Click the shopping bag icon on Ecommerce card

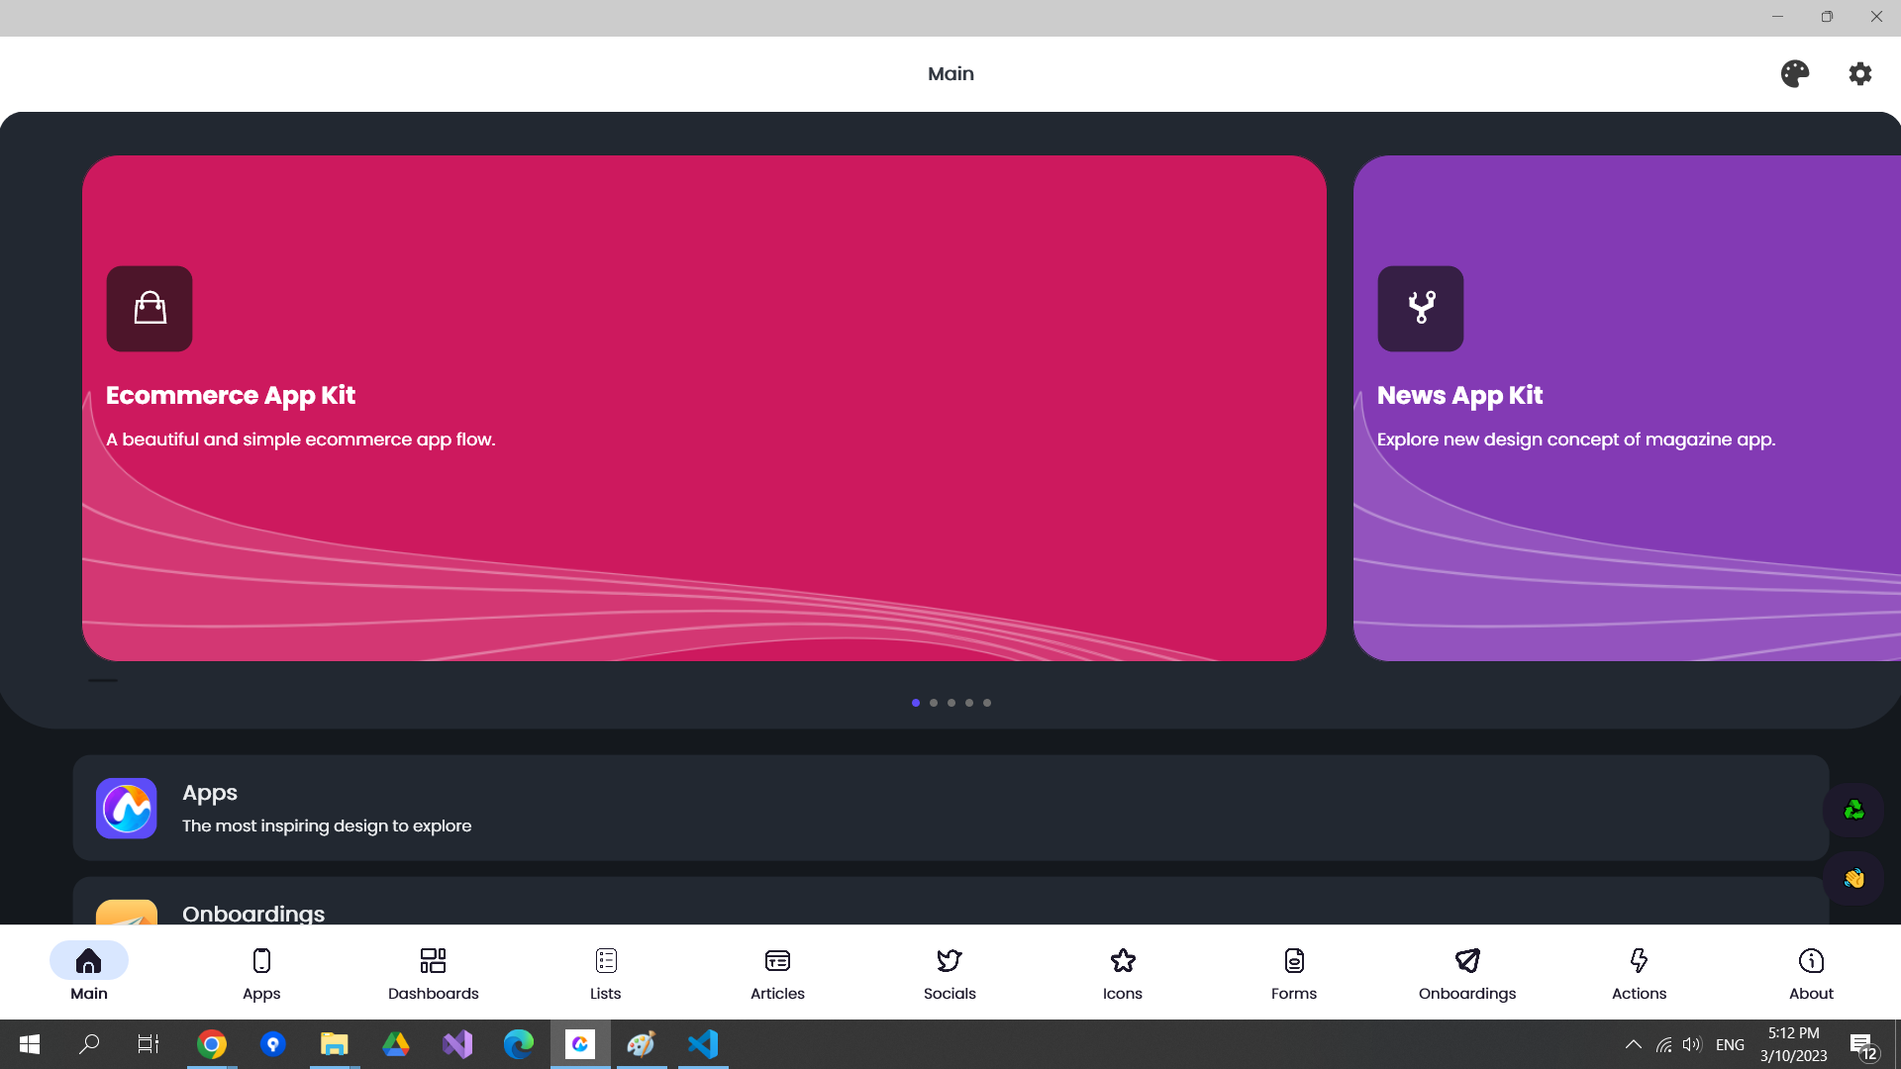(x=150, y=309)
